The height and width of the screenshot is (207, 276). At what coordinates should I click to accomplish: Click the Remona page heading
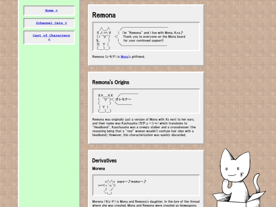104,15
